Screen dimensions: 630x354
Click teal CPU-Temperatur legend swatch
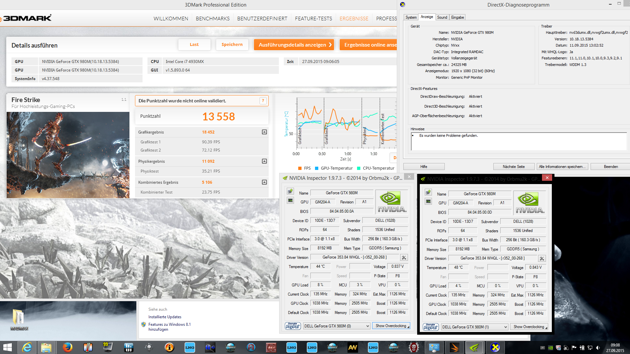(359, 168)
